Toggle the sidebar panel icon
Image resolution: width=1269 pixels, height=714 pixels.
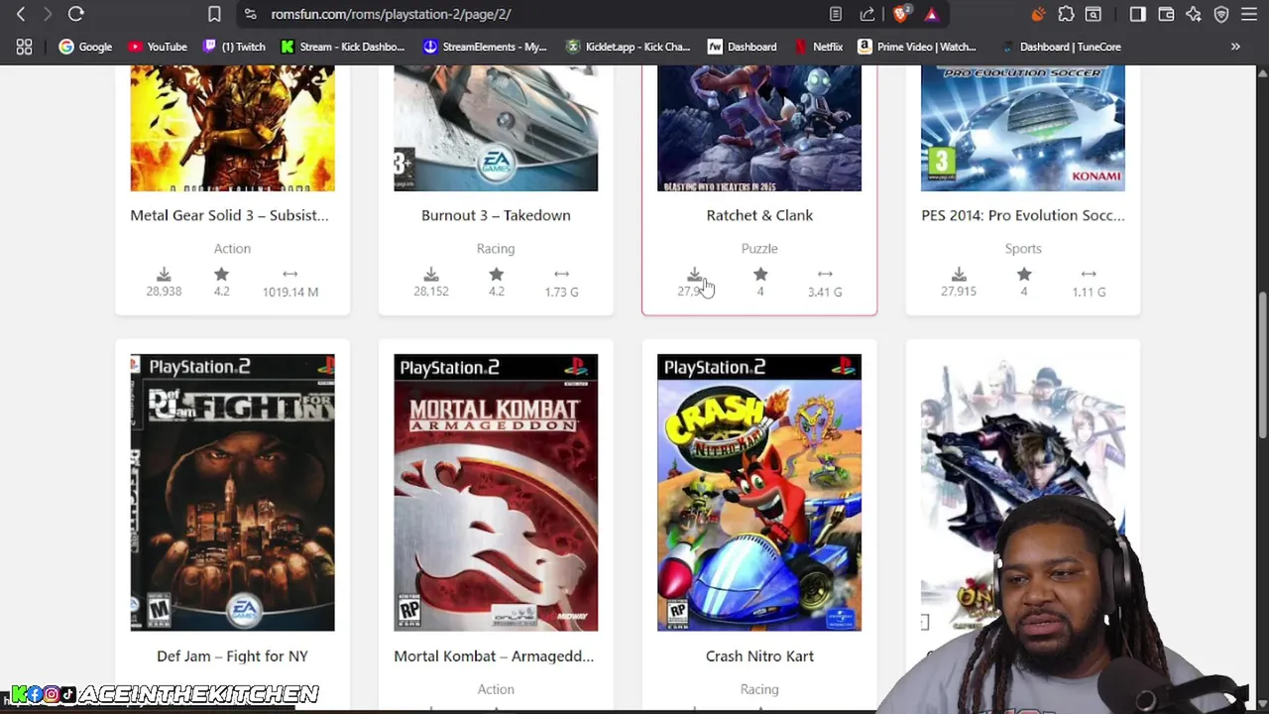click(1137, 14)
